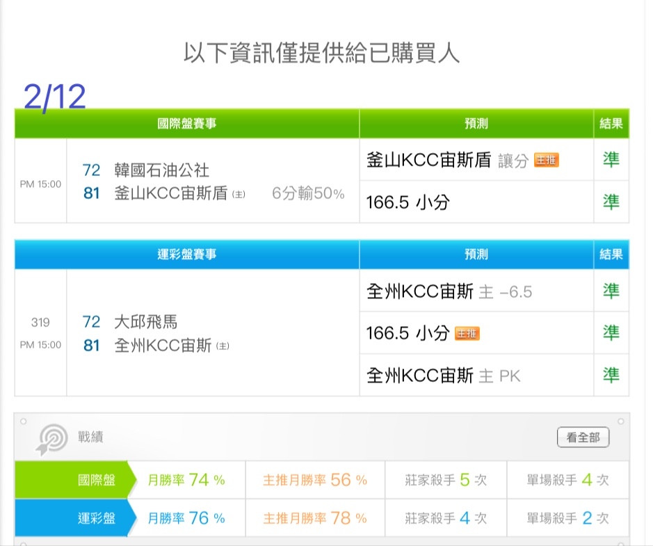Click the 莊家殺手 5 次 stat
This screenshot has height=546, width=653.
click(446, 480)
